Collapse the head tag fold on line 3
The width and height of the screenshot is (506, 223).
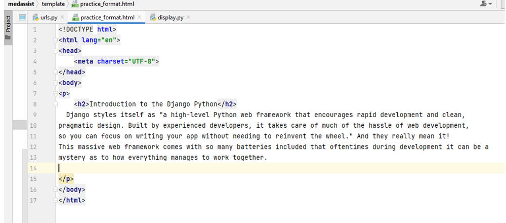(56, 51)
